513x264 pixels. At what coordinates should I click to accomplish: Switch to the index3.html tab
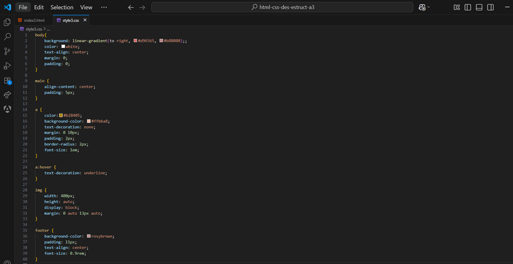[x=34, y=20]
